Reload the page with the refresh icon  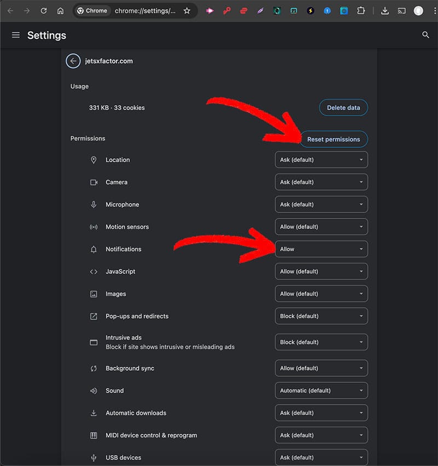[x=43, y=10]
